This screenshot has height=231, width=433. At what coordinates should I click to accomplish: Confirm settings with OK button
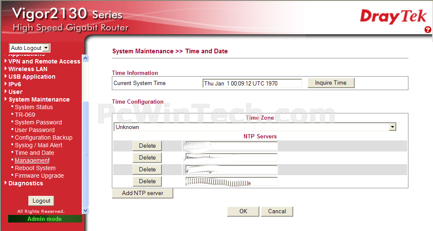[x=243, y=212]
